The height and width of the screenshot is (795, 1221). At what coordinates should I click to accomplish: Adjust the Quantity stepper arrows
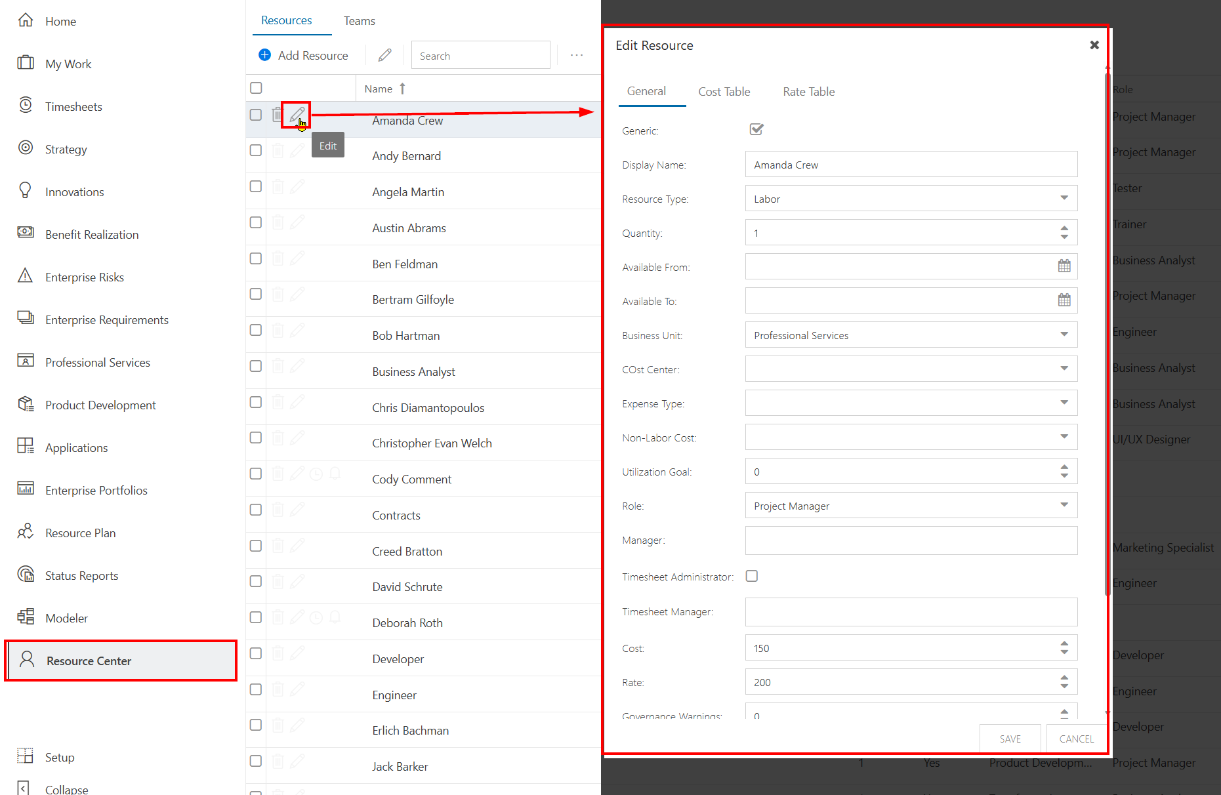pos(1064,232)
